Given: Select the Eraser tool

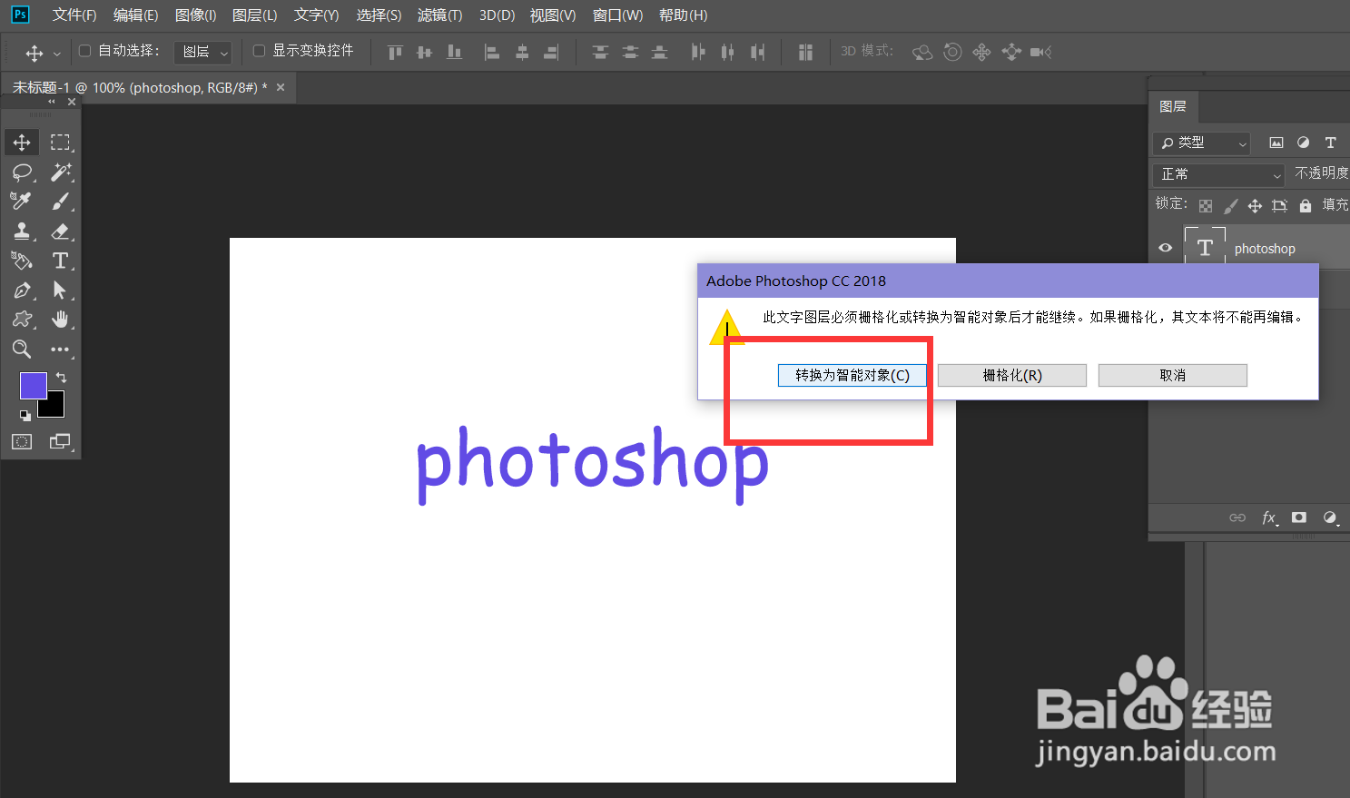Looking at the screenshot, I should pyautogui.click(x=60, y=232).
